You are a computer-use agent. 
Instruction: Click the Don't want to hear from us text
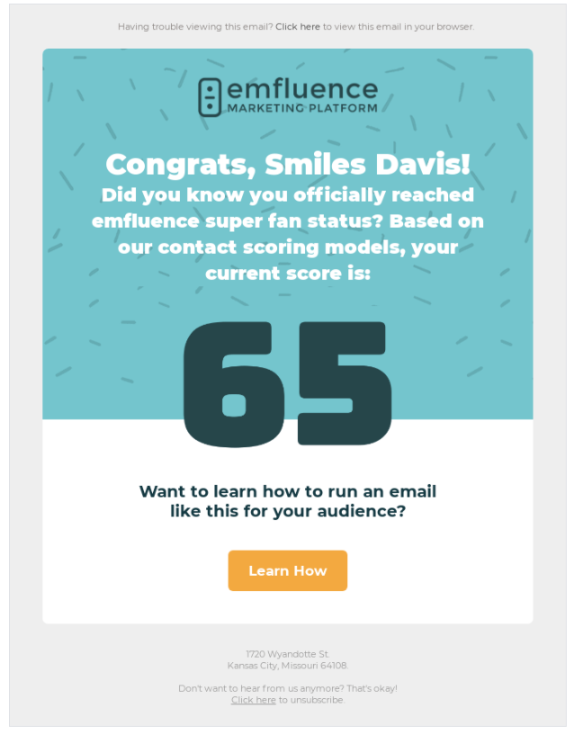click(288, 688)
